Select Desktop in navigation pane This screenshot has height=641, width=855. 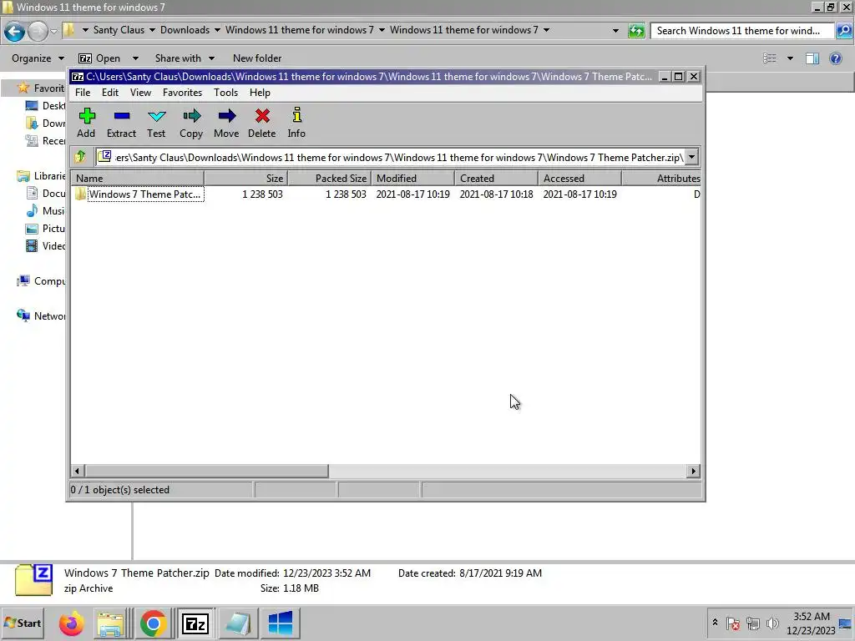point(46,106)
